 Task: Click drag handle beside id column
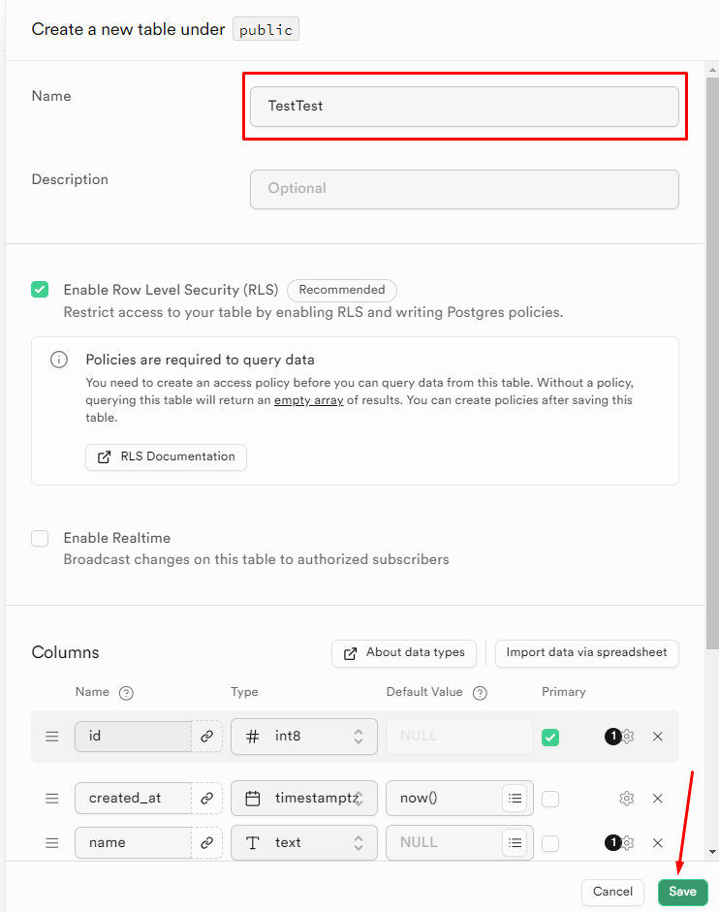click(51, 736)
